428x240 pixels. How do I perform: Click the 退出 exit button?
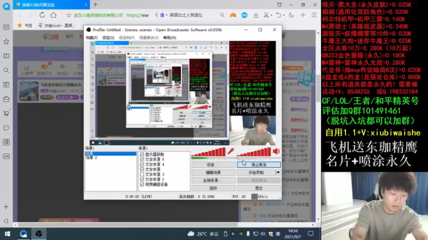(x=258, y=188)
